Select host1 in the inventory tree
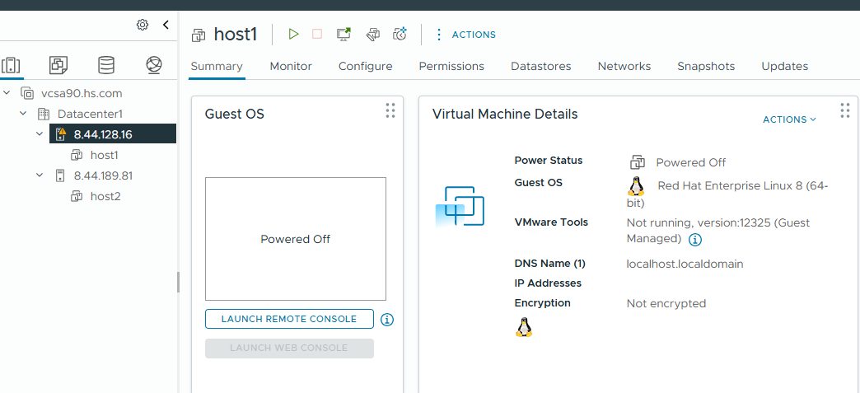Image resolution: width=860 pixels, height=393 pixels. (105, 156)
